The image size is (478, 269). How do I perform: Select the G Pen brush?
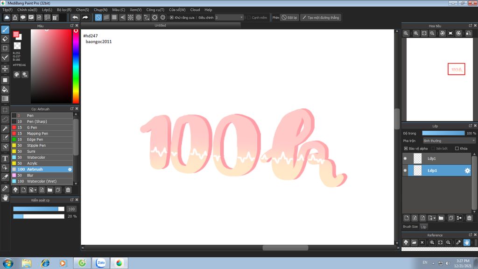point(42,127)
